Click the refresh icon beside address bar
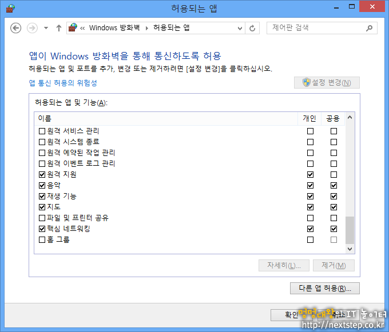 252,28
